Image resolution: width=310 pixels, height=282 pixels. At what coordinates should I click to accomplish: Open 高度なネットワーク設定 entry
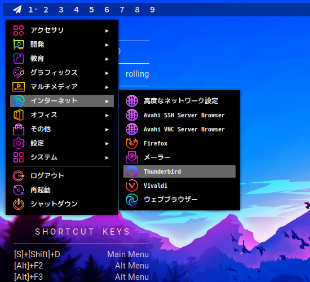[x=179, y=101]
